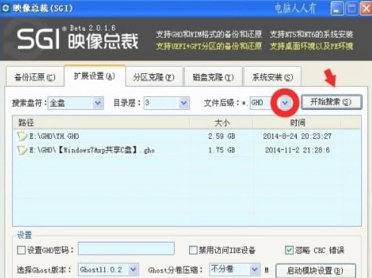Open the 系统安装 (S) tab
This screenshot has width=372, height=278.
(273, 77)
